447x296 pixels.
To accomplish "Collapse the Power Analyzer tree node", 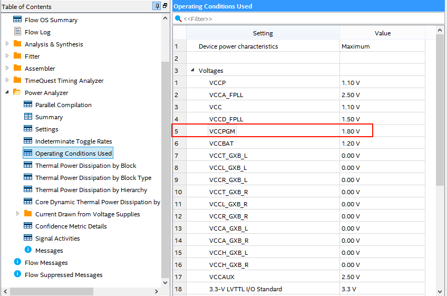I will coord(7,92).
